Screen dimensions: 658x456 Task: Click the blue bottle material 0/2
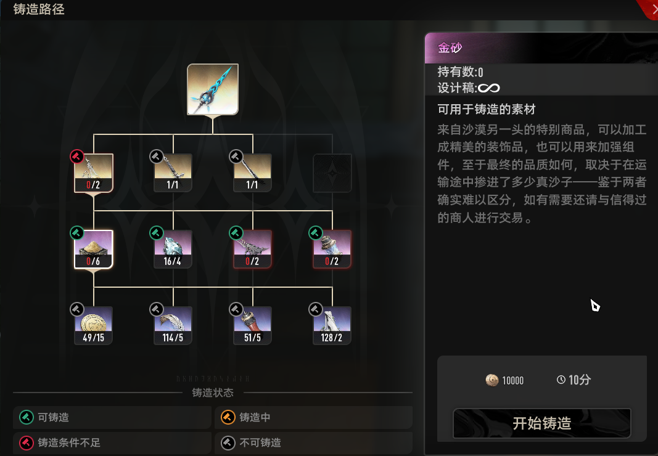[332, 249]
